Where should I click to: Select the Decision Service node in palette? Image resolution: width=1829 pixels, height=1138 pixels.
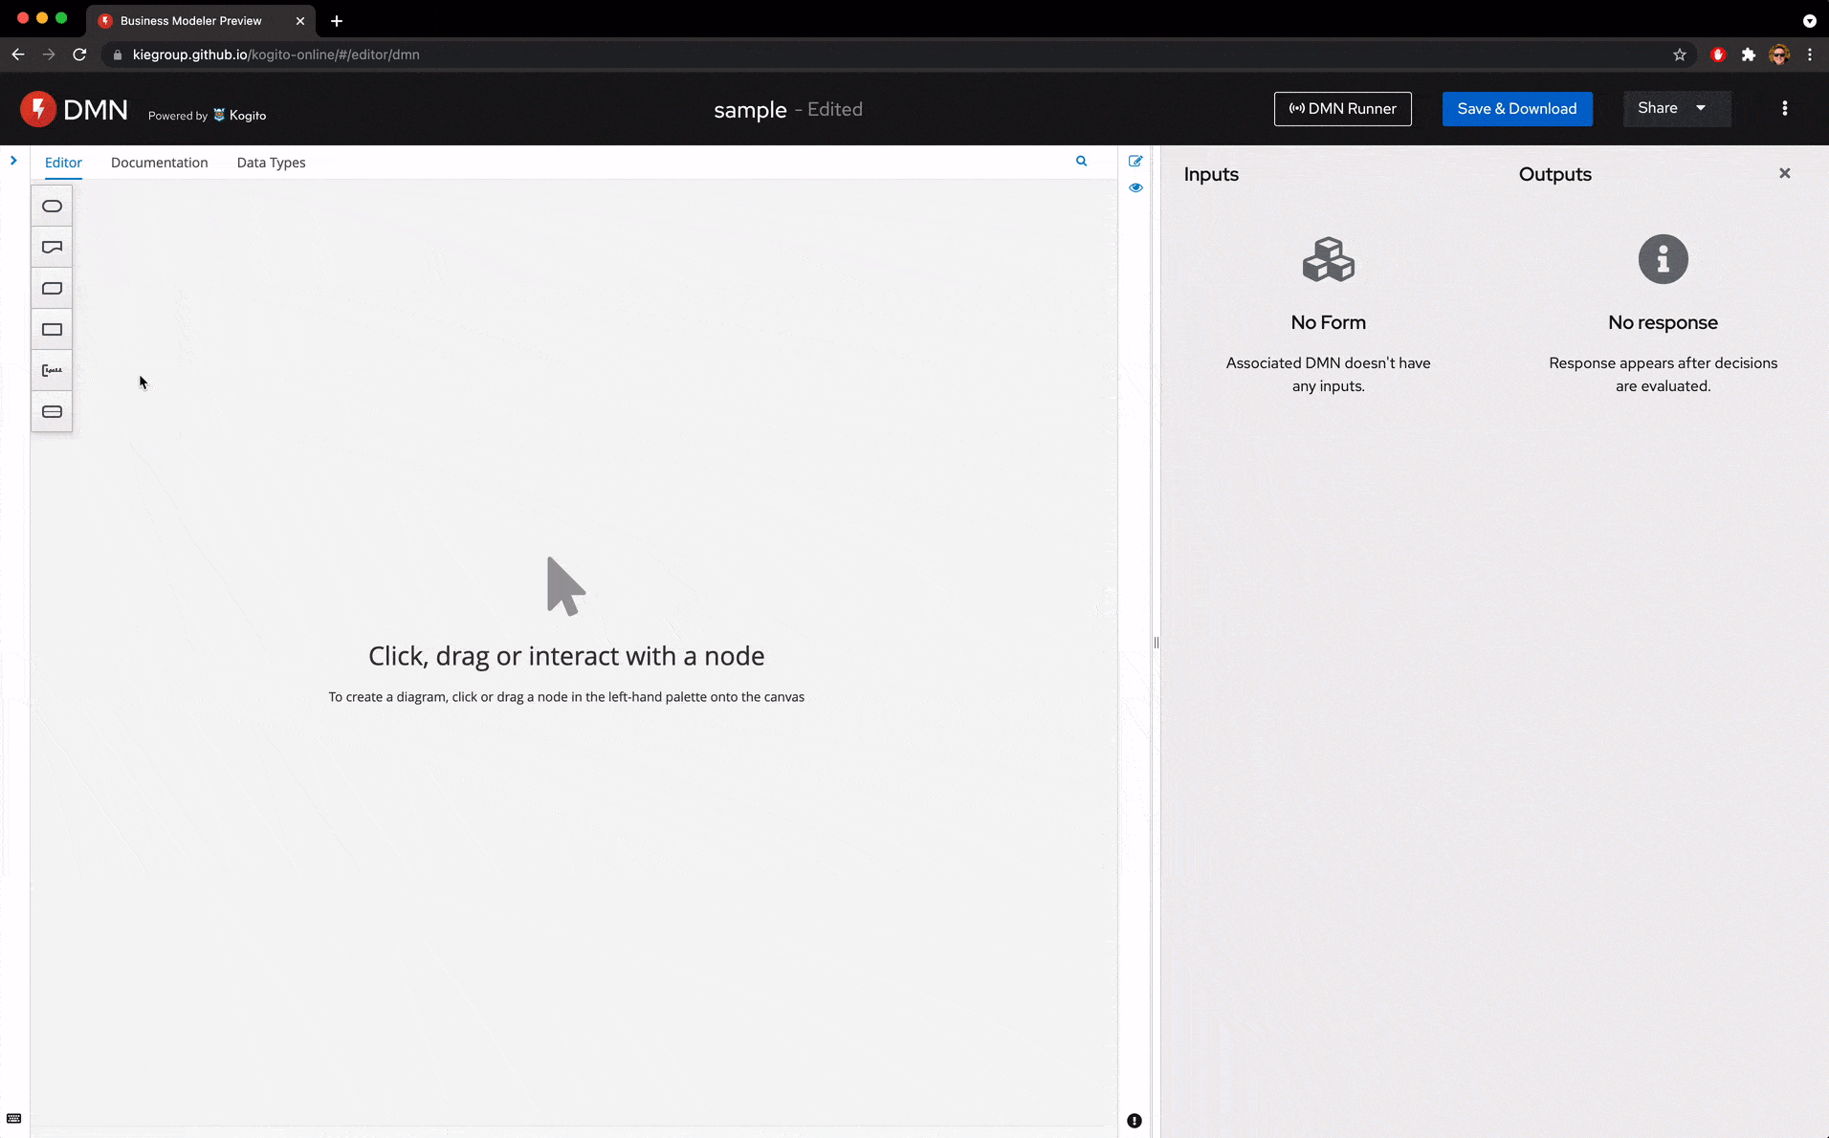52,412
